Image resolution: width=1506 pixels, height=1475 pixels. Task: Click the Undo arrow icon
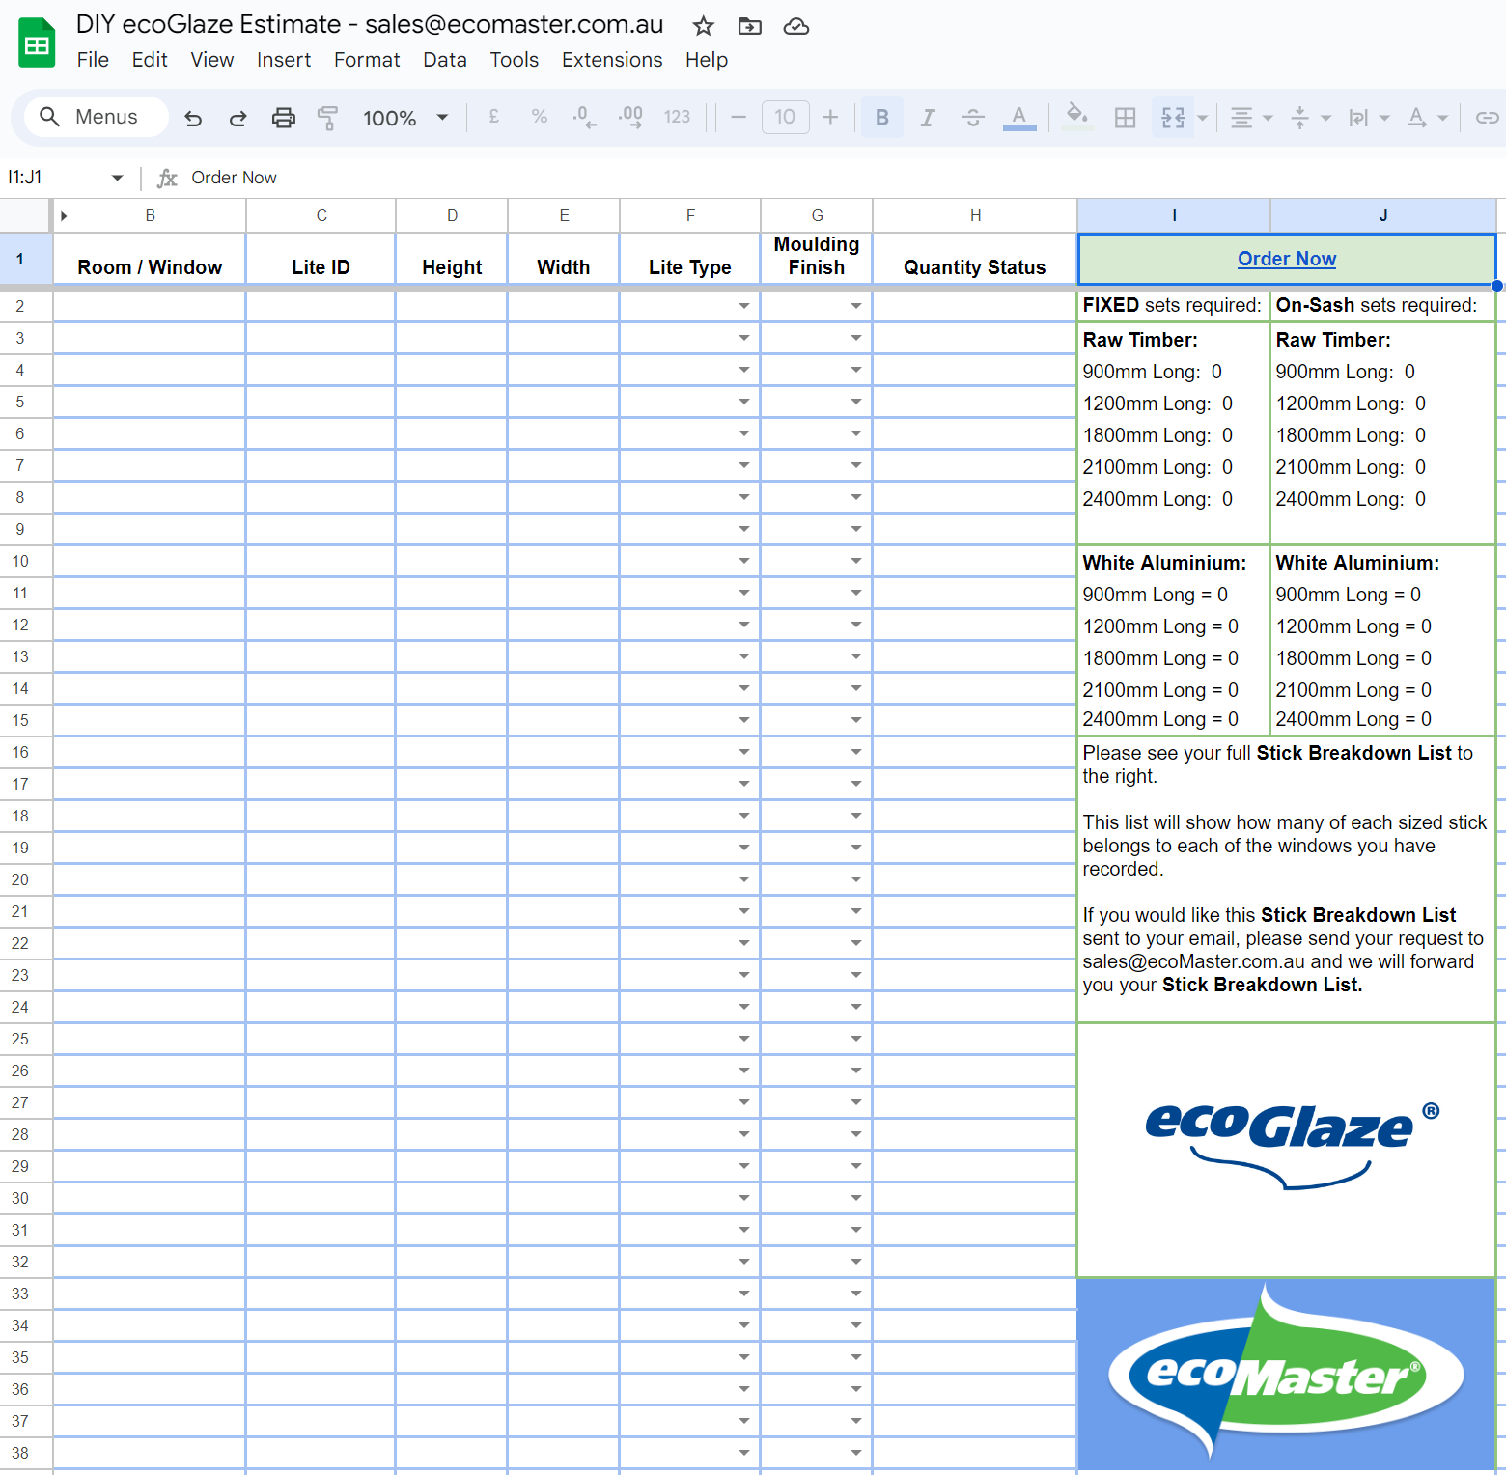pyautogui.click(x=193, y=118)
